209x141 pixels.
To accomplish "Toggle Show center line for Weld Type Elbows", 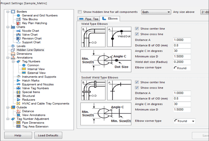I will click(137, 29).
